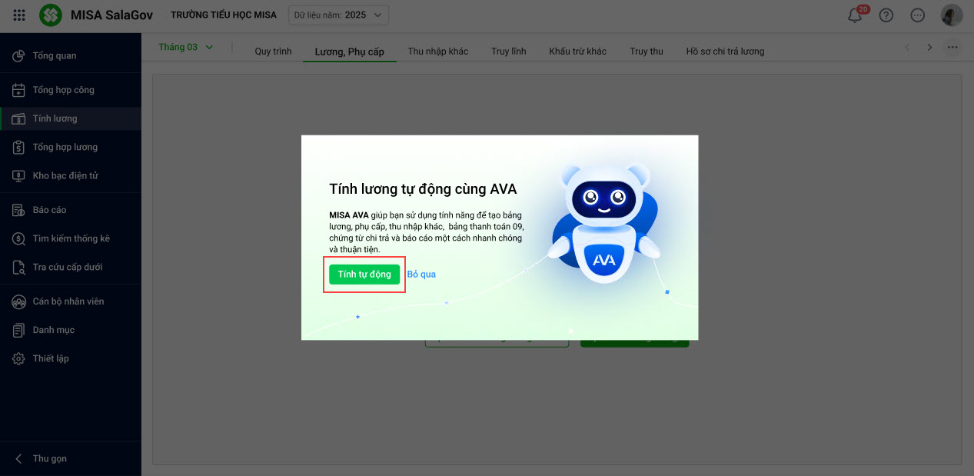Switch to the Quy trình tab

(x=273, y=52)
